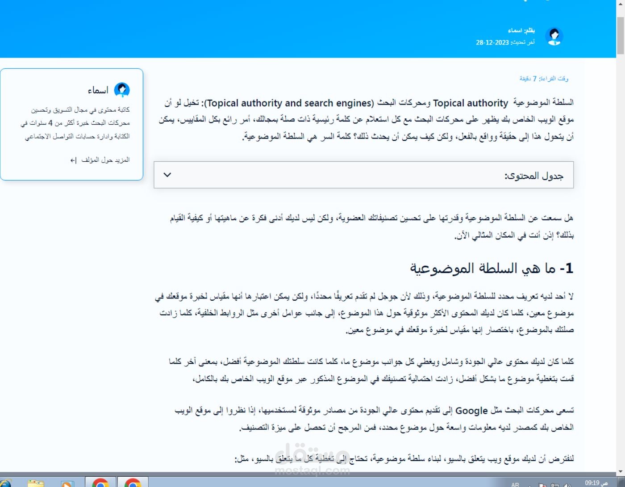The image size is (625, 487).
Task: Click the show hidden icons arrow in tray
Action: click(x=529, y=484)
